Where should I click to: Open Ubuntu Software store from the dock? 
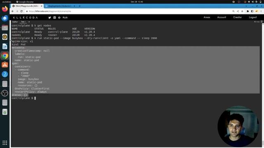point(5,65)
